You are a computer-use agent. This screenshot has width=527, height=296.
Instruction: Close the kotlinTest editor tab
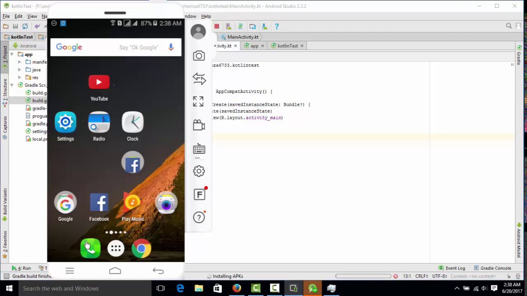pos(302,46)
